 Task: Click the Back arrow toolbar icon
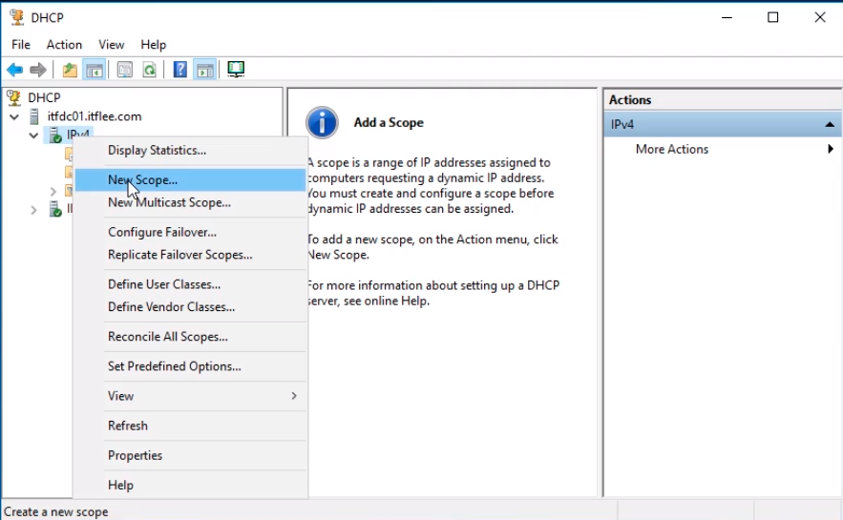tap(14, 70)
